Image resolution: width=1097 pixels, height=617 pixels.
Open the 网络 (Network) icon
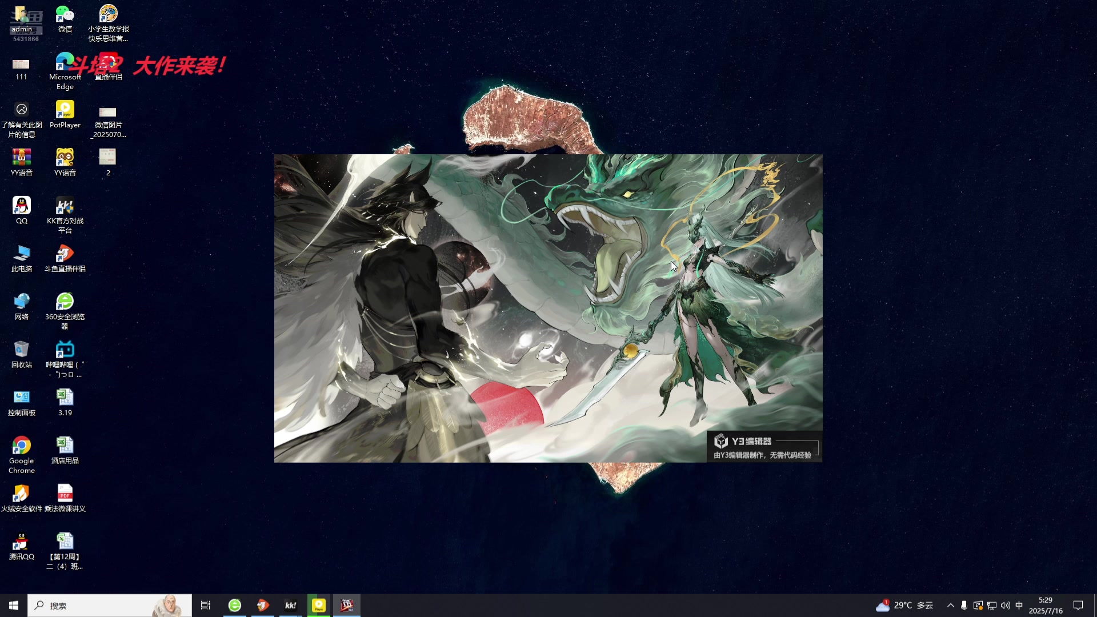point(22,306)
